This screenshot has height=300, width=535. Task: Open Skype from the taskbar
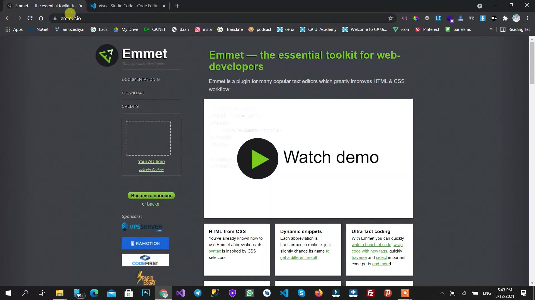pos(301,293)
